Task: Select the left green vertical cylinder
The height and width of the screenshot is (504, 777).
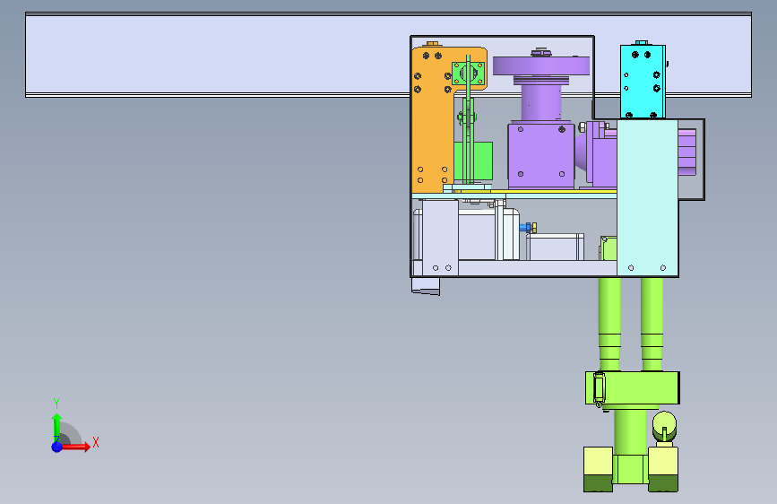Action: [609, 324]
